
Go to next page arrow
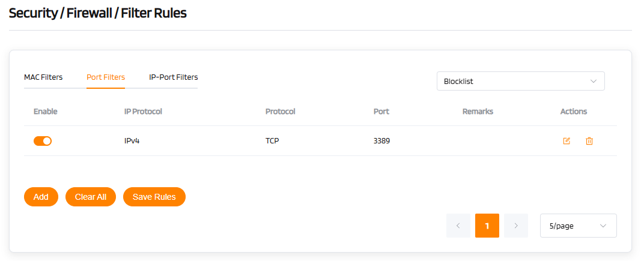[516, 226]
